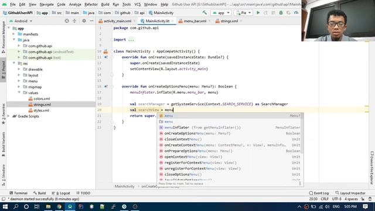The width and height of the screenshot is (375, 211).
Task: Click the Debug app bug icon
Action: 281,13
